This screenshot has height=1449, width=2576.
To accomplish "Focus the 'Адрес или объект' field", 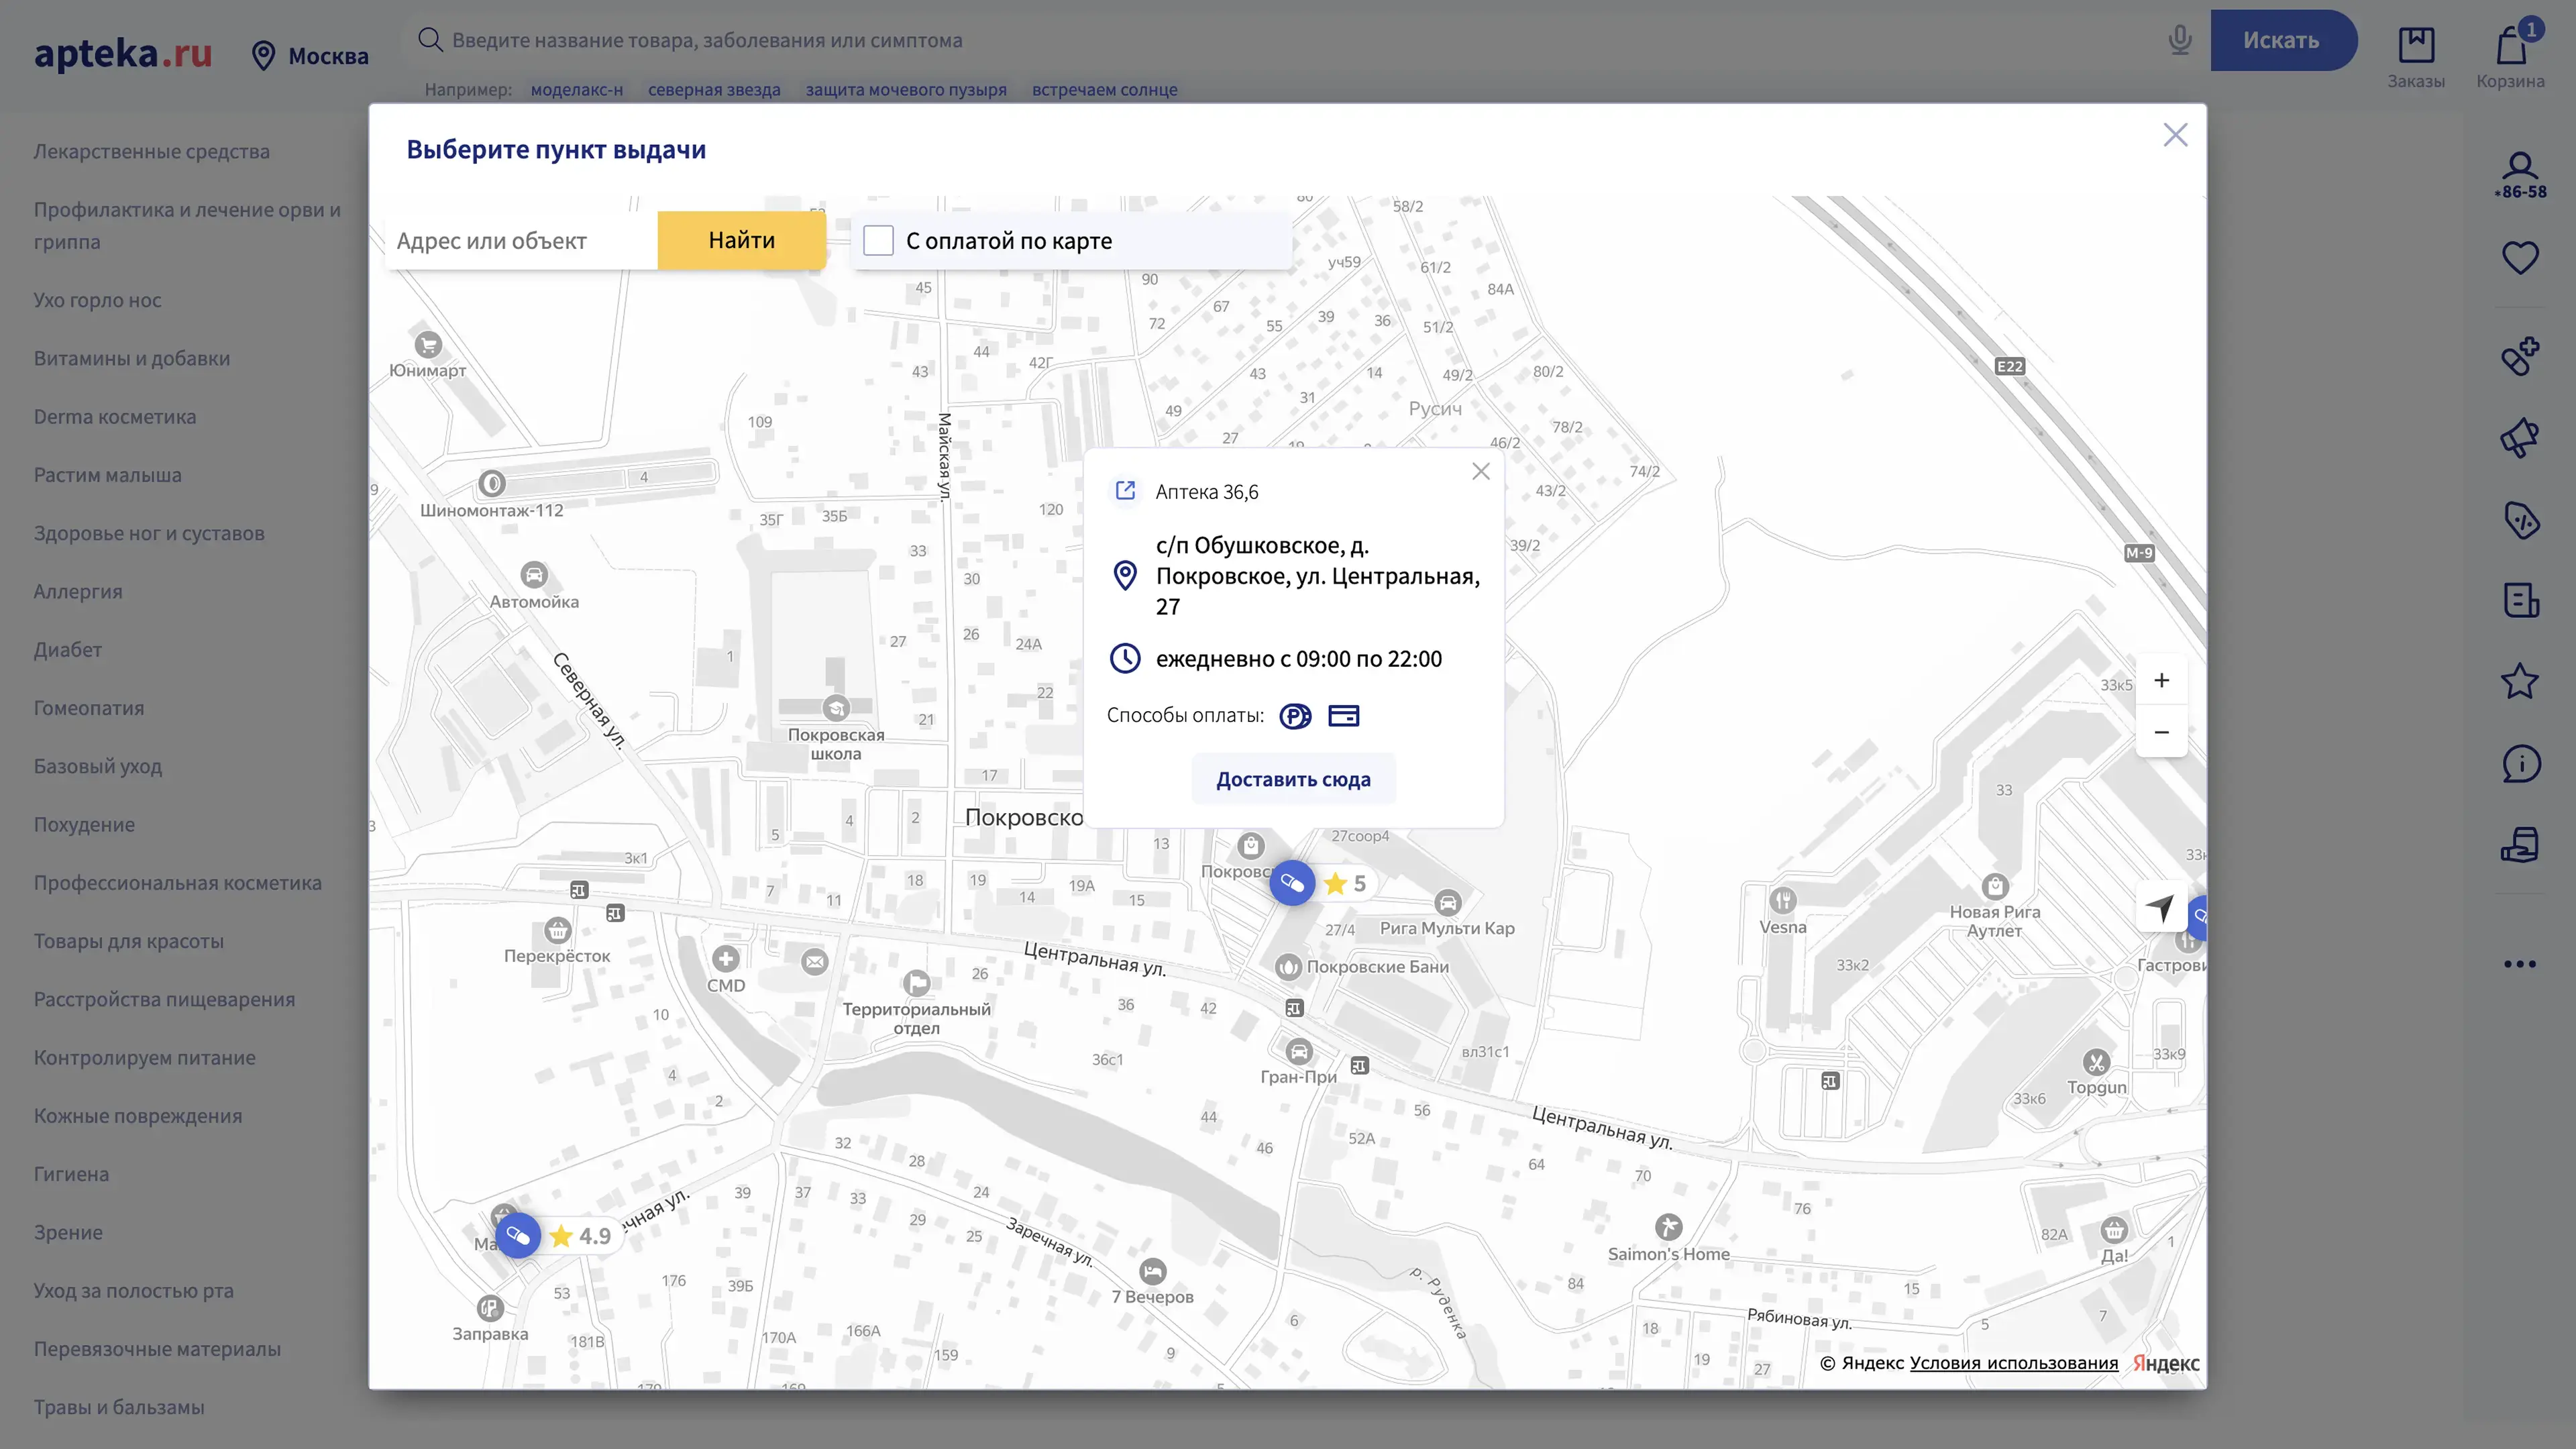I will [x=520, y=241].
